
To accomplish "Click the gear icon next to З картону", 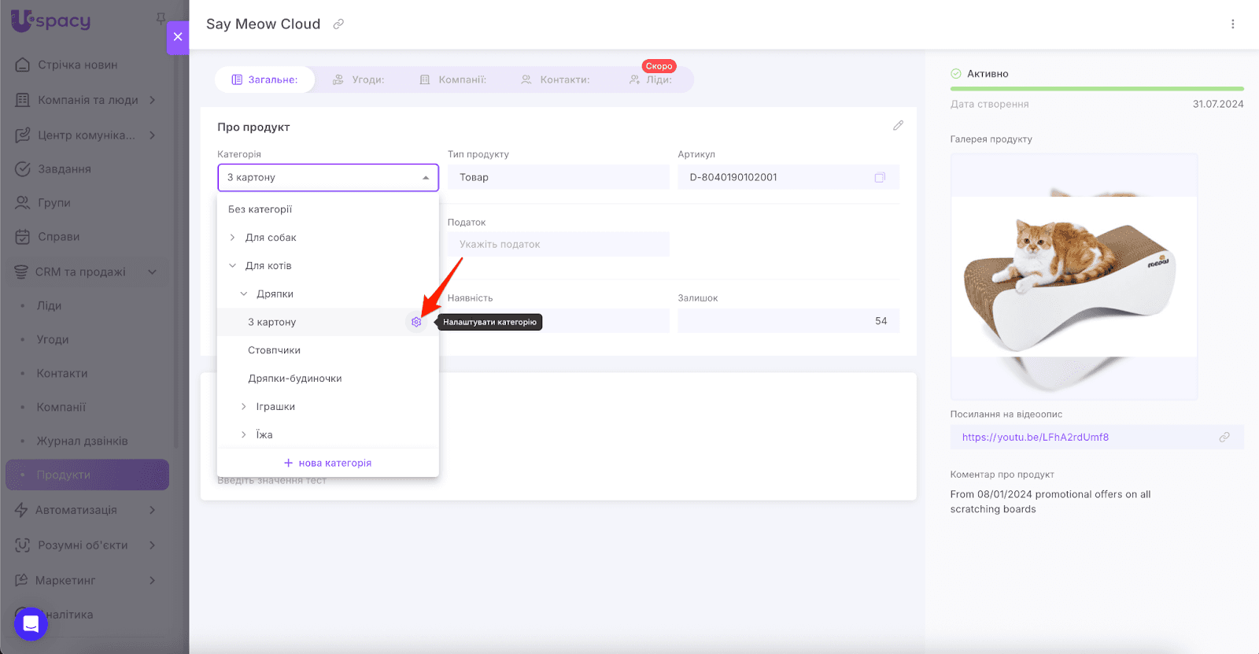I will (416, 322).
